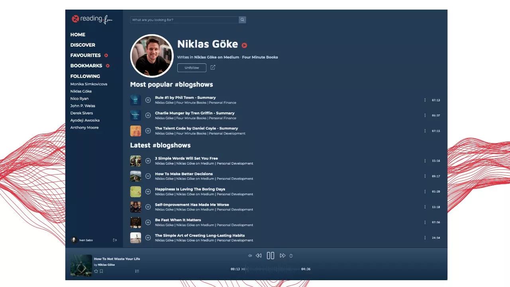Open author's external link icon
Viewport: 510px width, 287px height.
coord(213,67)
